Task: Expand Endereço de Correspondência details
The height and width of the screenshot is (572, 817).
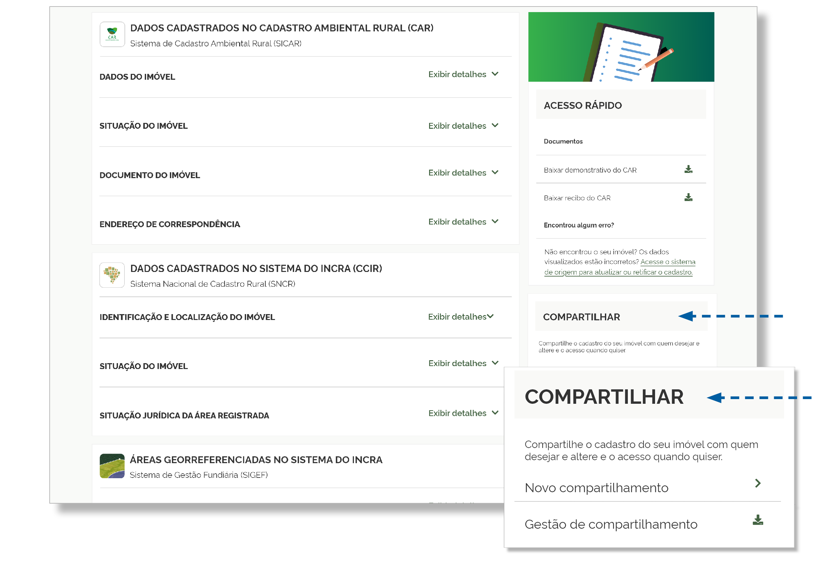Action: [x=463, y=222]
